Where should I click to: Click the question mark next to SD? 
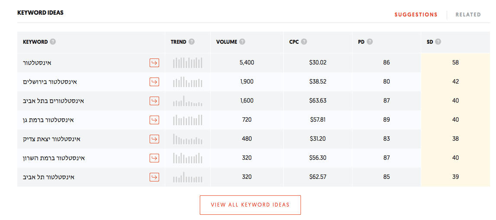click(438, 42)
